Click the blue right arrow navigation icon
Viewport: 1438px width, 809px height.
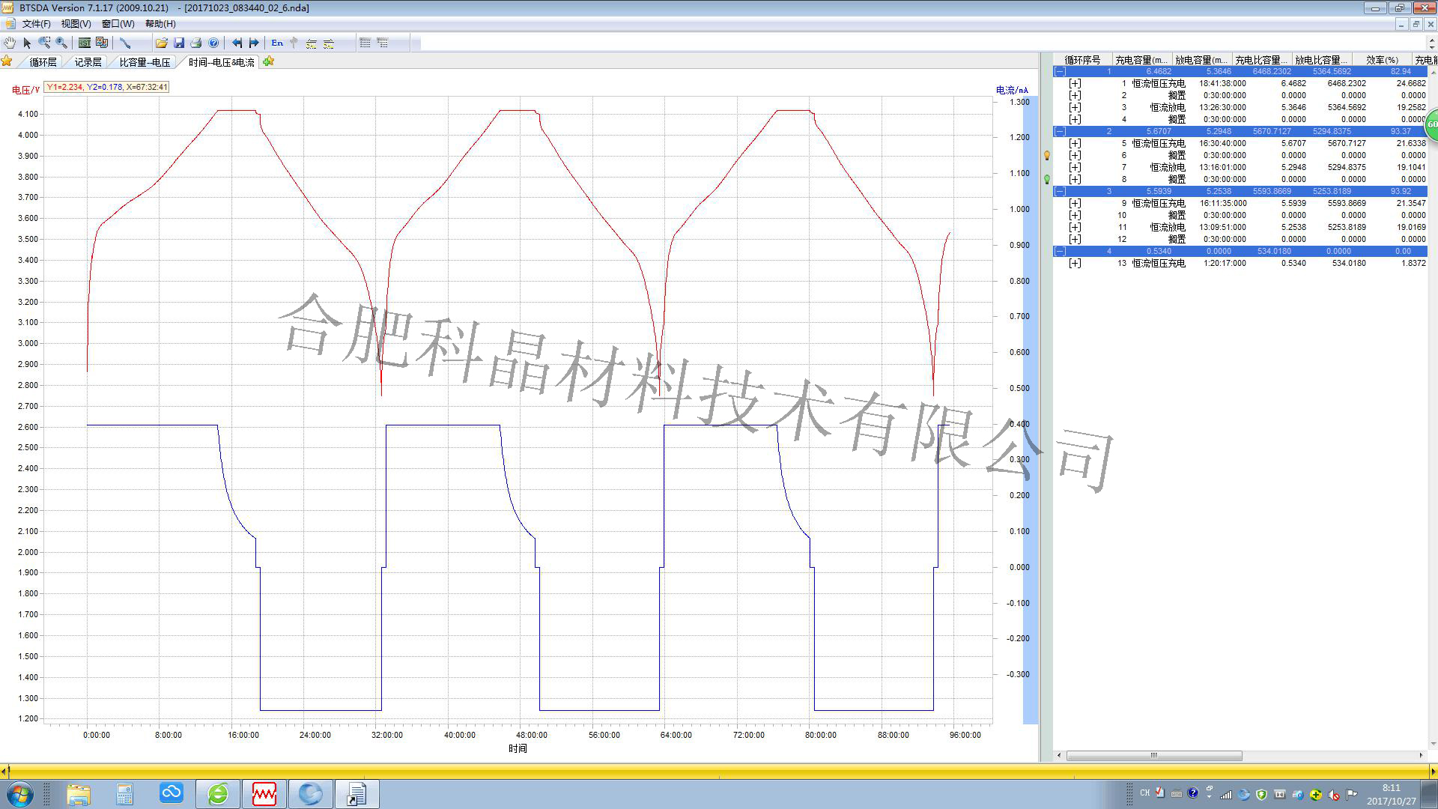click(254, 43)
